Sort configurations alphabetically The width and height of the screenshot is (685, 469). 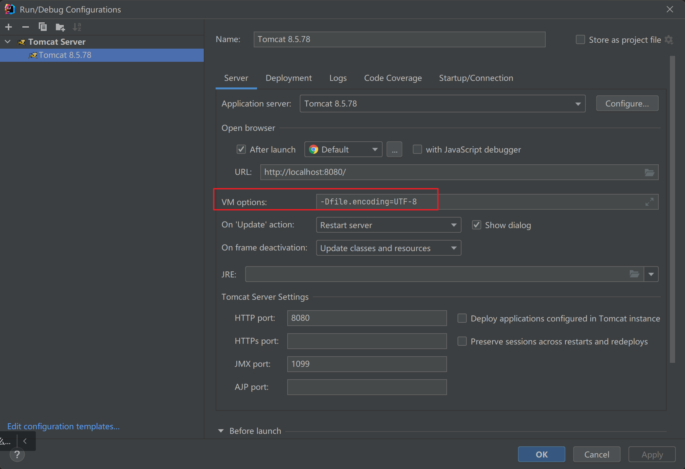77,27
